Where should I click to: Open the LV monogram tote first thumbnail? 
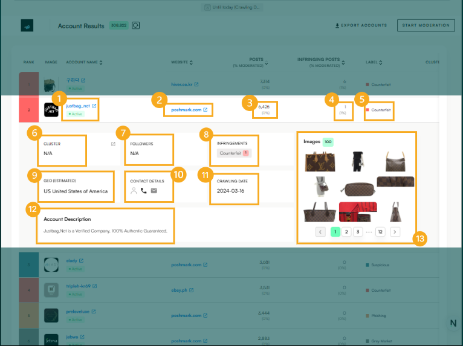(x=320, y=162)
